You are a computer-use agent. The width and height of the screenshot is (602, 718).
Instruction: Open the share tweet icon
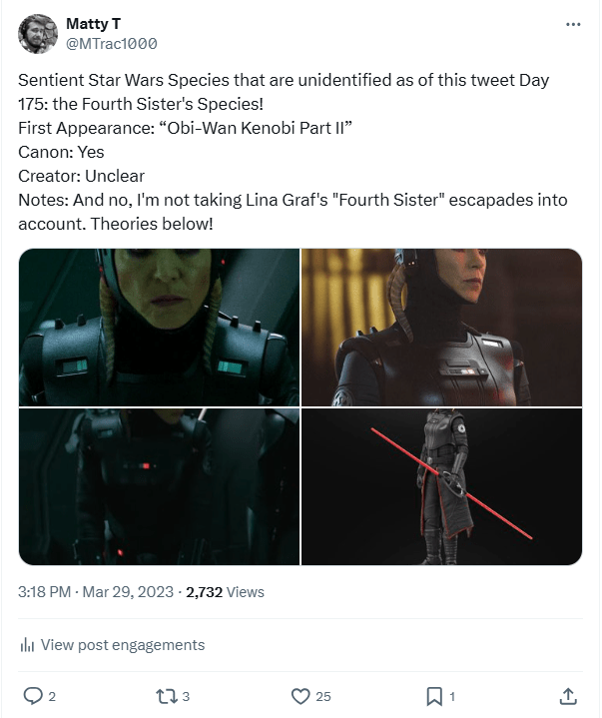[x=568, y=696]
